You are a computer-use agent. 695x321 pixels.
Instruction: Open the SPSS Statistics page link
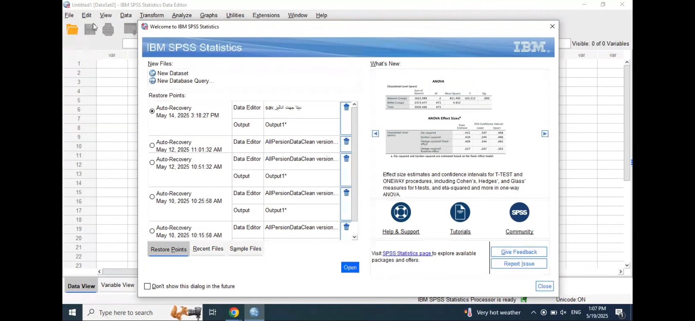407,253
